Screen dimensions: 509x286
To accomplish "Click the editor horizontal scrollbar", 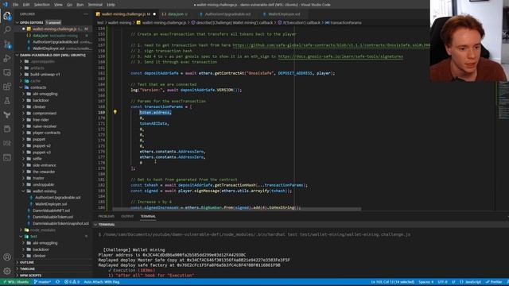I will pyautogui.click(x=237, y=209).
